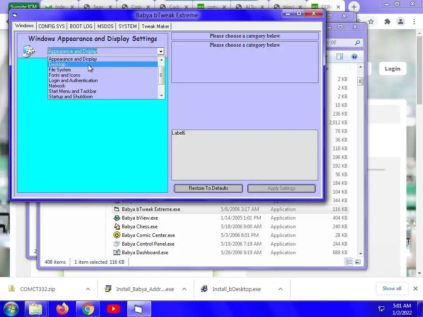
Task: Open COMCT332.zip download options chevron
Action: click(88, 289)
